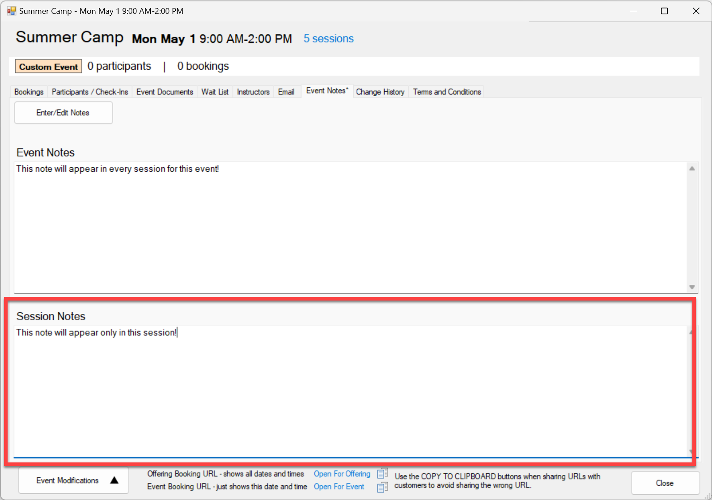Click the Summer Camp window app icon

[11, 11]
